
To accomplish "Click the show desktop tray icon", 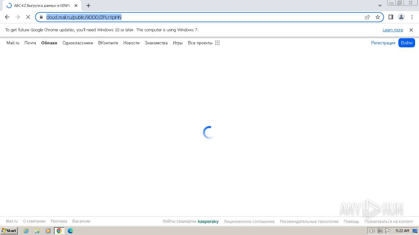I will [415, 231].
